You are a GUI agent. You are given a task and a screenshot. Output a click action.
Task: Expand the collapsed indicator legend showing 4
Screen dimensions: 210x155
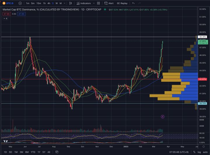tap(5, 18)
